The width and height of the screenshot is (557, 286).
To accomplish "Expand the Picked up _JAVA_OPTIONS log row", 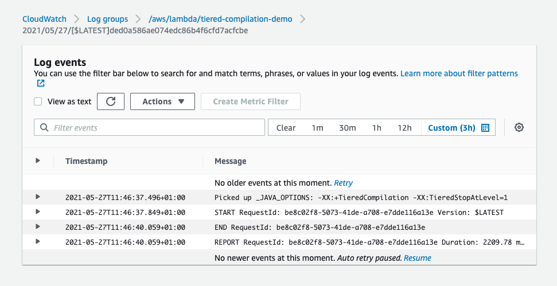I will (38, 197).
